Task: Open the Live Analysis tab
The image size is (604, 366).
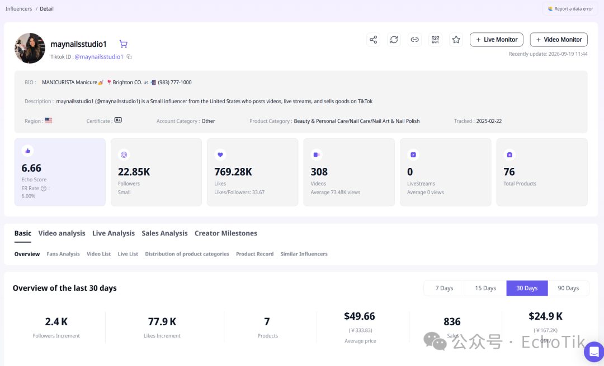Action: (114, 233)
